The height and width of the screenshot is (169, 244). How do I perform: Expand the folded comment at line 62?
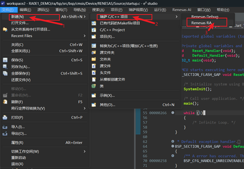[173, 141]
